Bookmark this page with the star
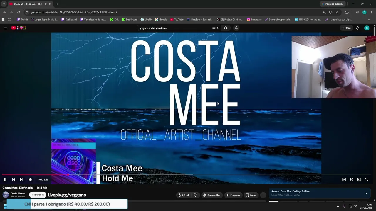 [x=337, y=12]
